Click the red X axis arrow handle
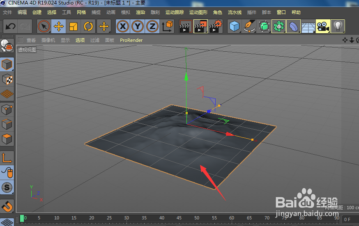The width and height of the screenshot is (359, 226). point(230,134)
